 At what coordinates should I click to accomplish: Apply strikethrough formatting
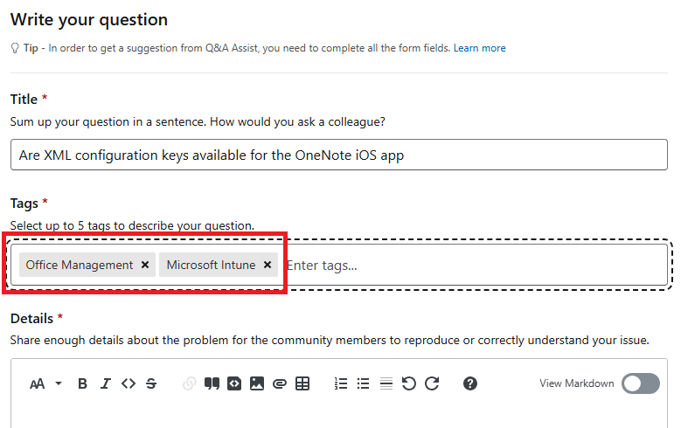[x=151, y=383]
